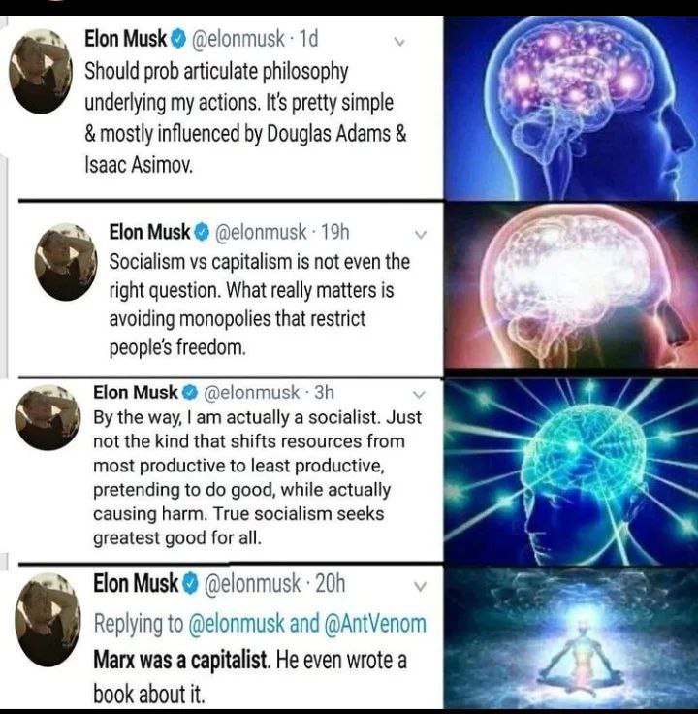Screen dimensions: 698x714
Task: Expand the chevron menu on the first tweet
Action: [399, 43]
